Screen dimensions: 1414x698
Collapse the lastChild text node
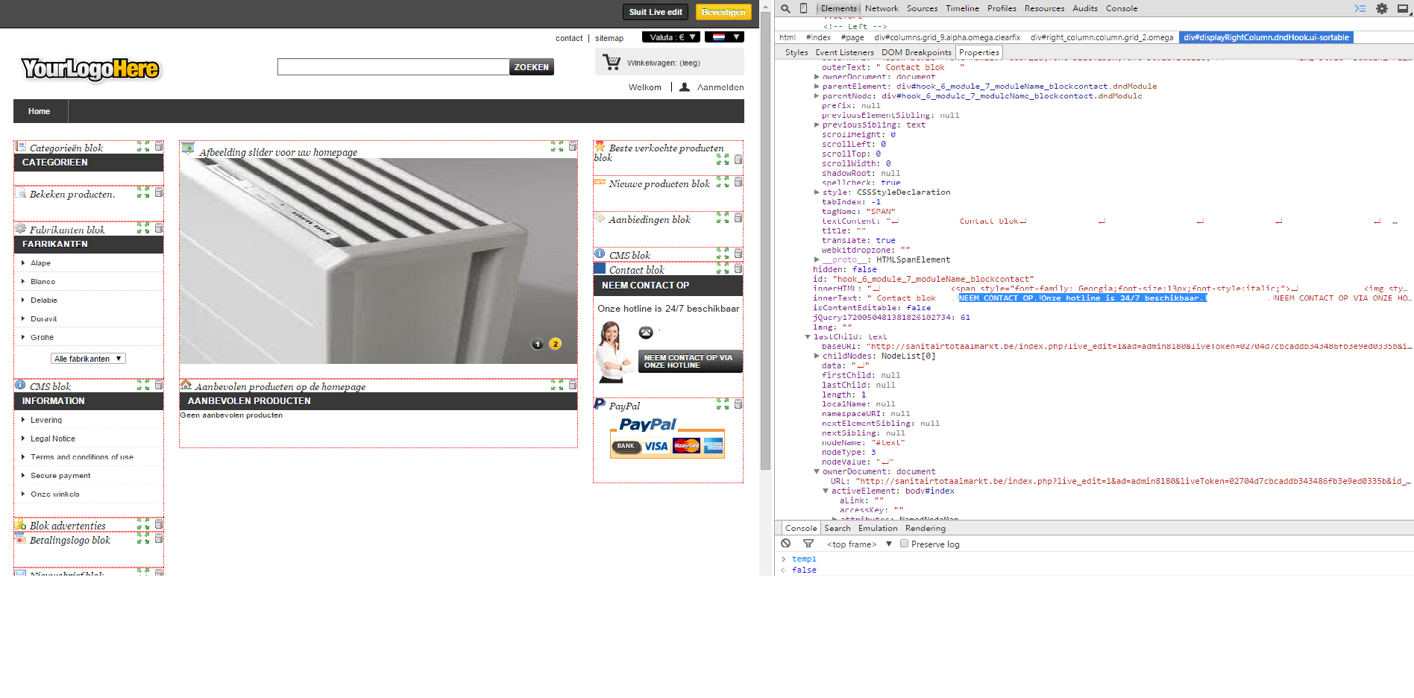(x=808, y=337)
